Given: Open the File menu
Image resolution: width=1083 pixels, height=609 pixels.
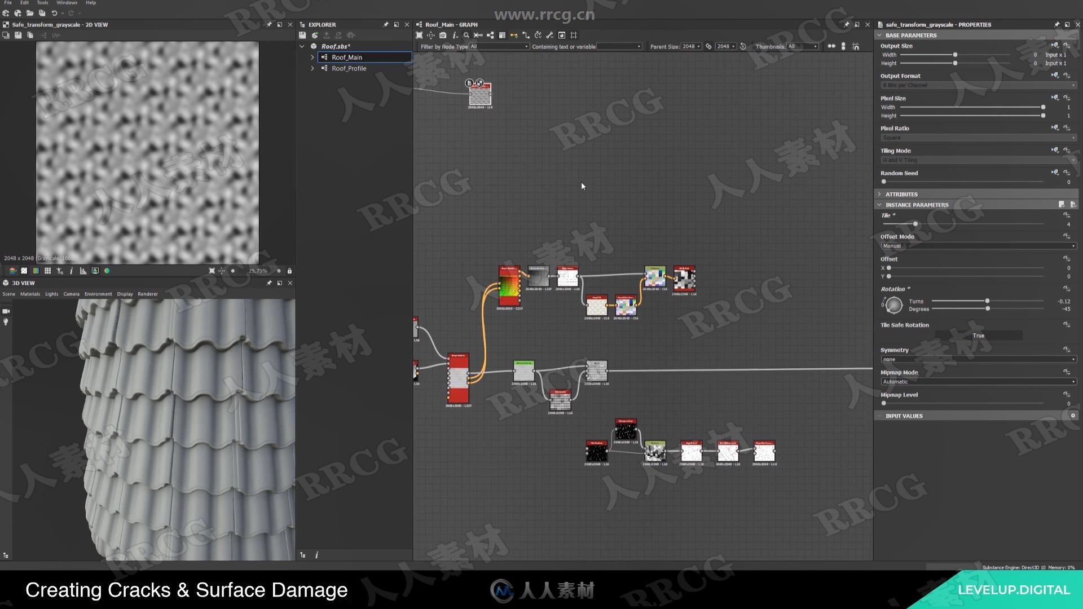Looking at the screenshot, I should pyautogui.click(x=8, y=3).
